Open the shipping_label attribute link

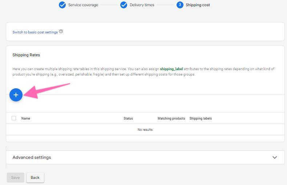click(x=171, y=69)
